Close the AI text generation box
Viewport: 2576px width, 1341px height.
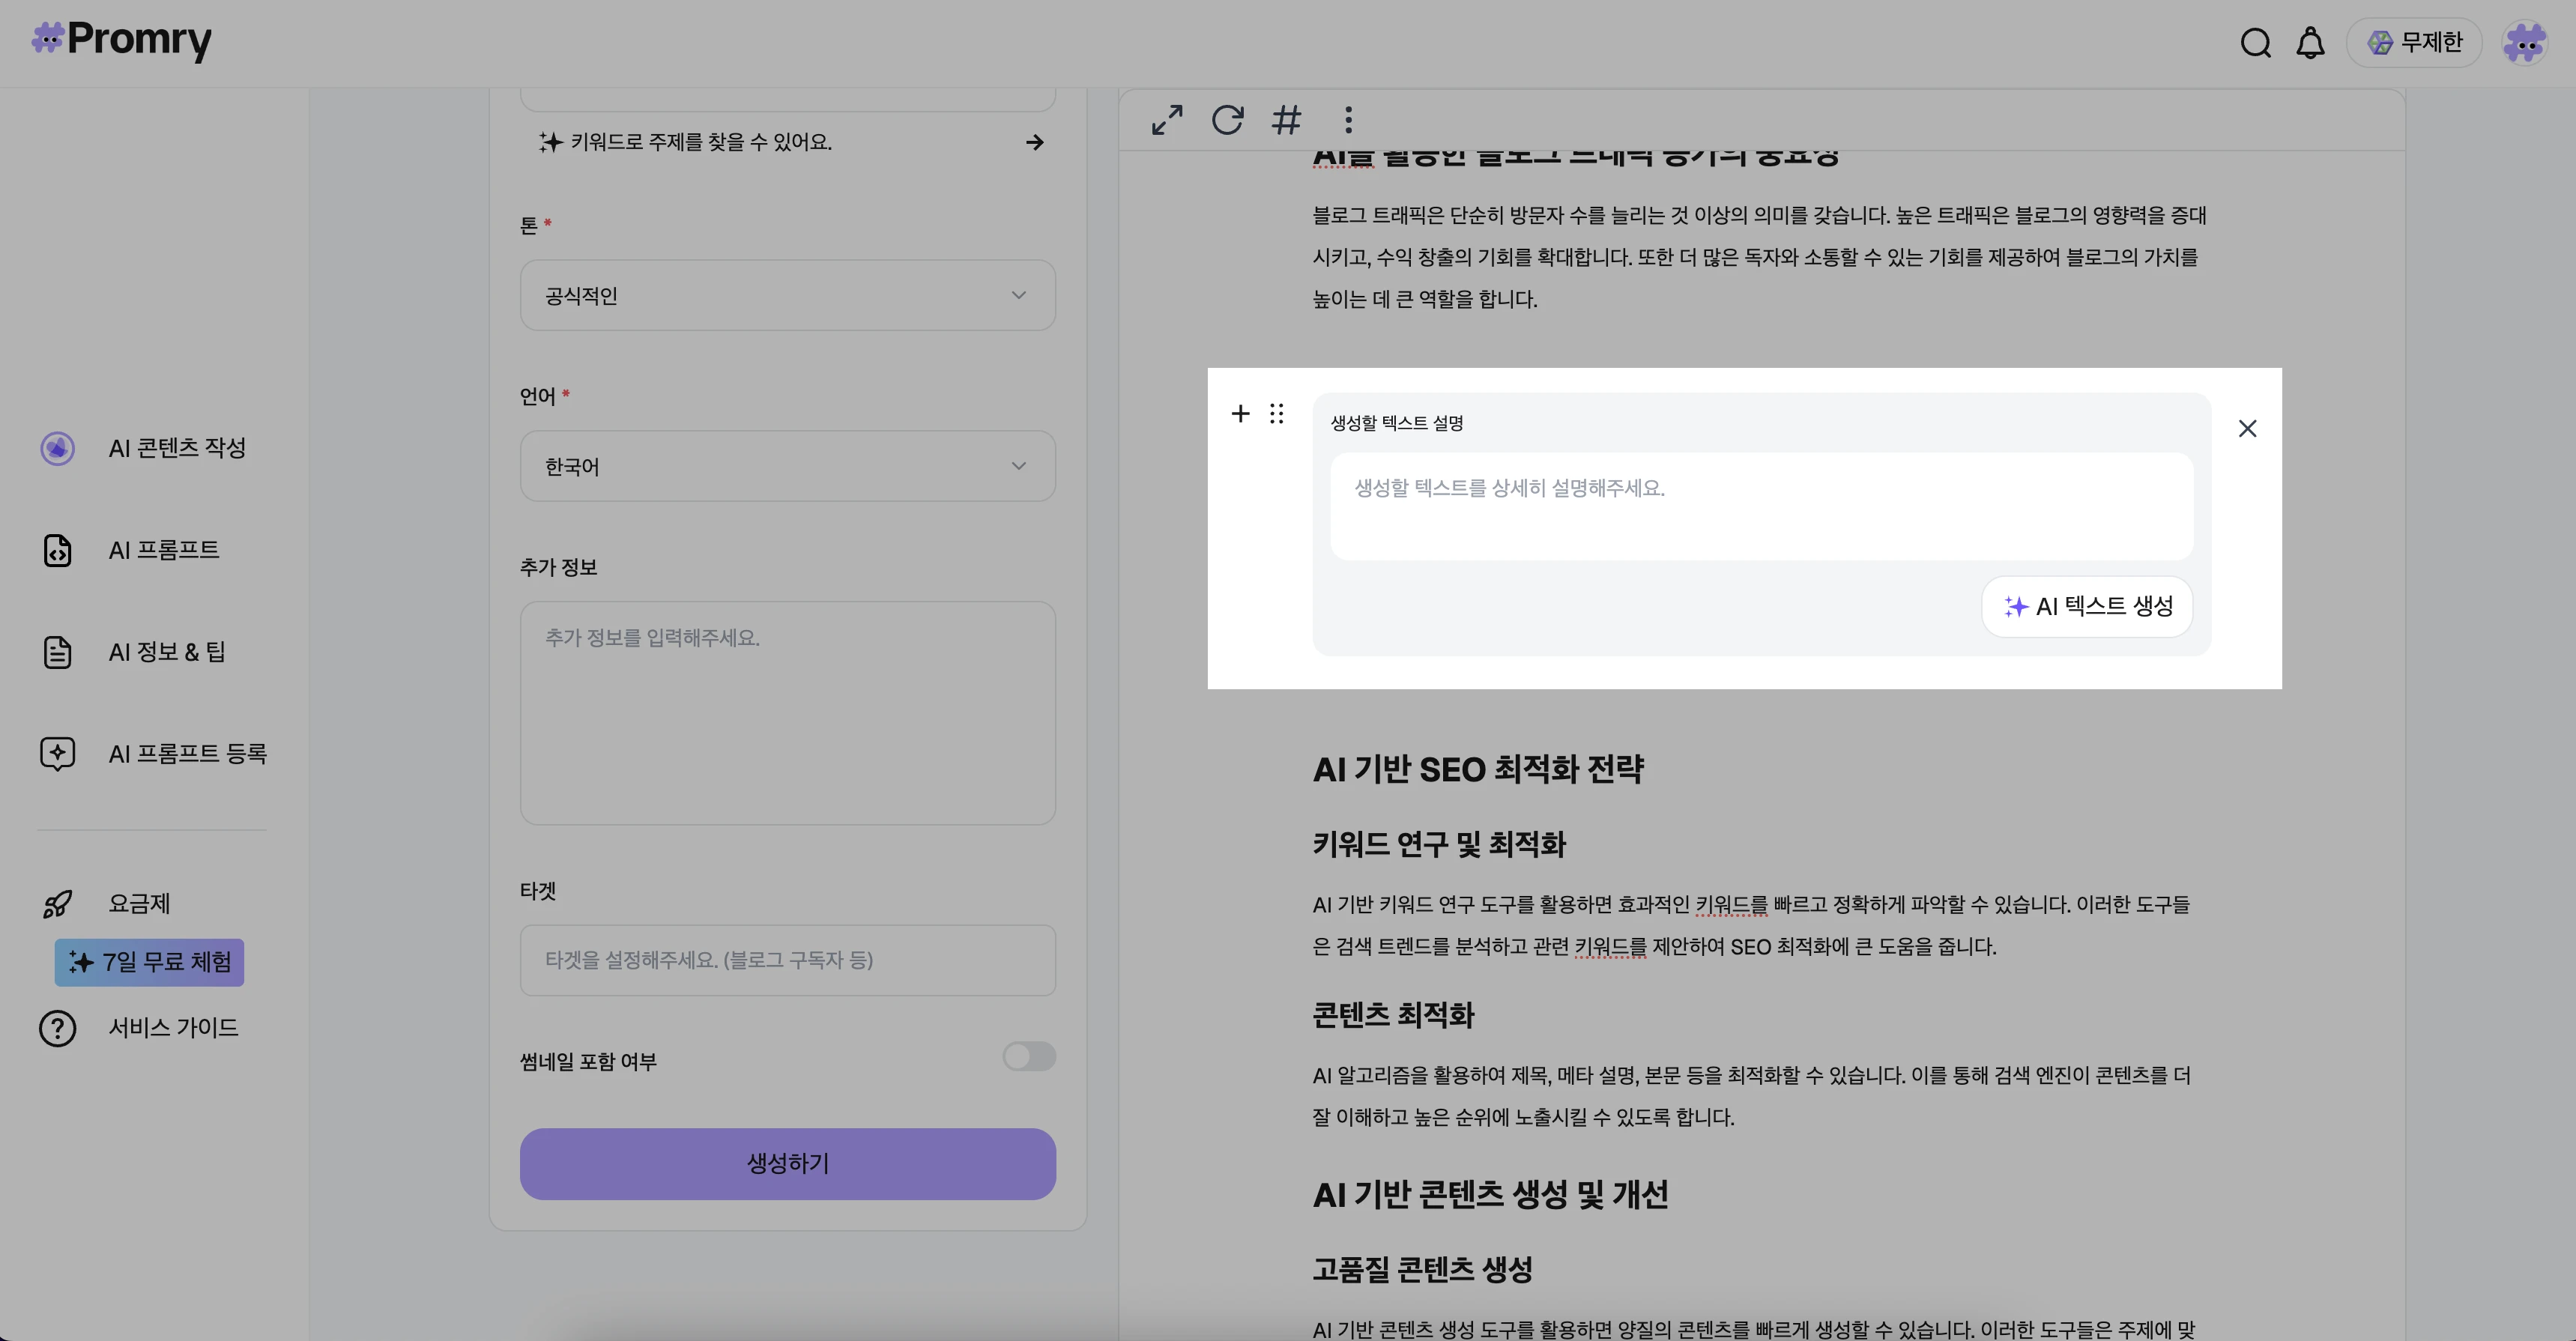click(2247, 428)
